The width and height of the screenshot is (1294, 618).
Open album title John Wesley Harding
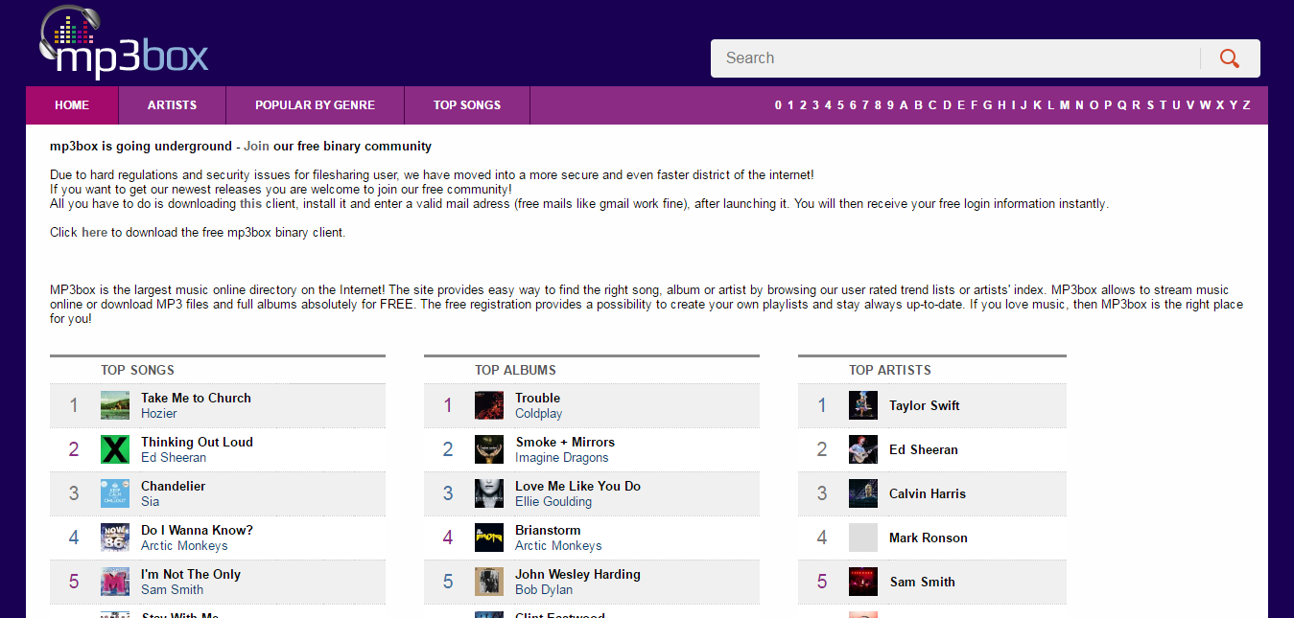pyautogui.click(x=577, y=574)
